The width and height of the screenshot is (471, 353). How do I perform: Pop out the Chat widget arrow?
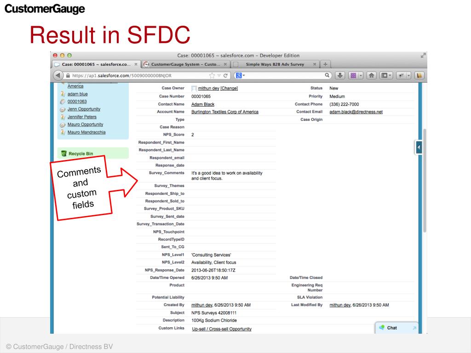coord(414,328)
